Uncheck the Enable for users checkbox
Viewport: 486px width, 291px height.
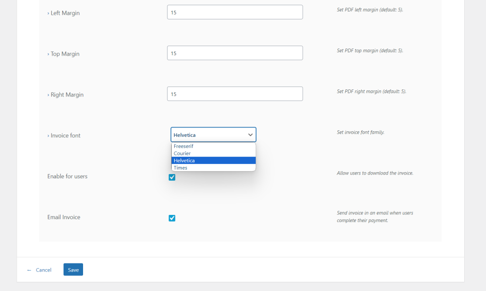172,177
